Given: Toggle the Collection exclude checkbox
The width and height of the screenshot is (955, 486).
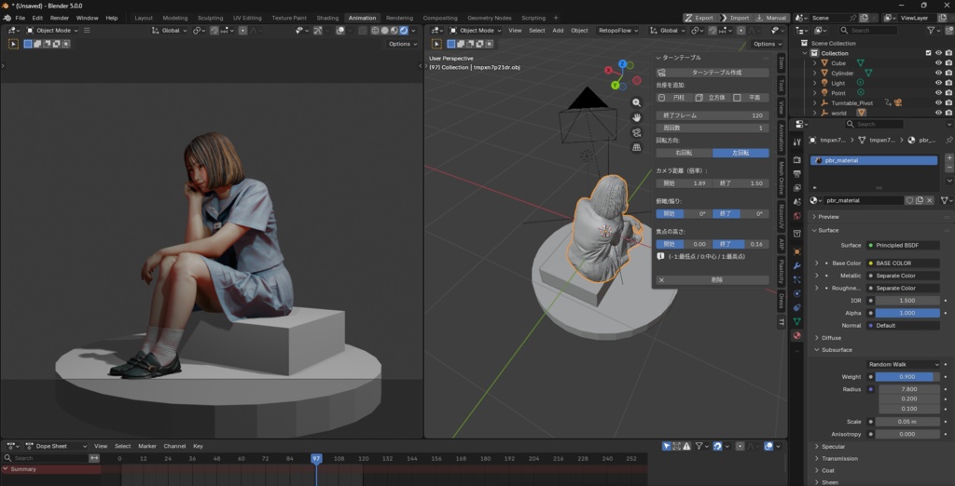Looking at the screenshot, I should 928,53.
